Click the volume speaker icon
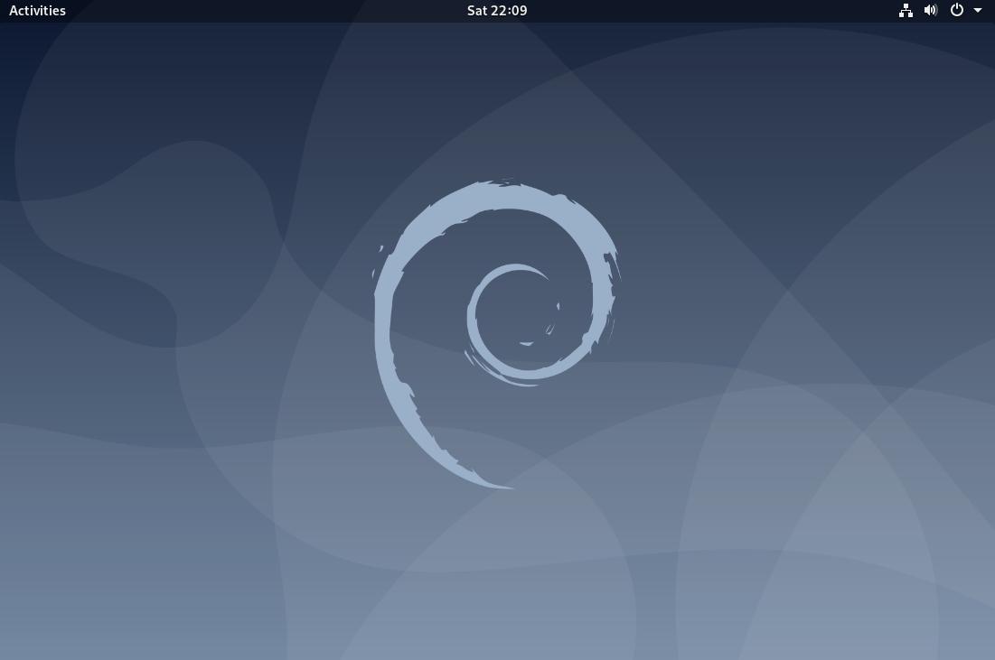 (931, 10)
